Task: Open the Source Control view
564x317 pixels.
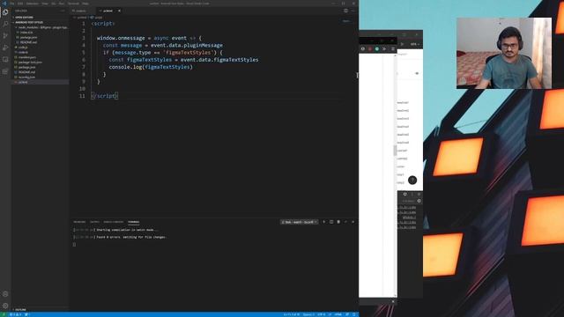Action: [x=5, y=36]
